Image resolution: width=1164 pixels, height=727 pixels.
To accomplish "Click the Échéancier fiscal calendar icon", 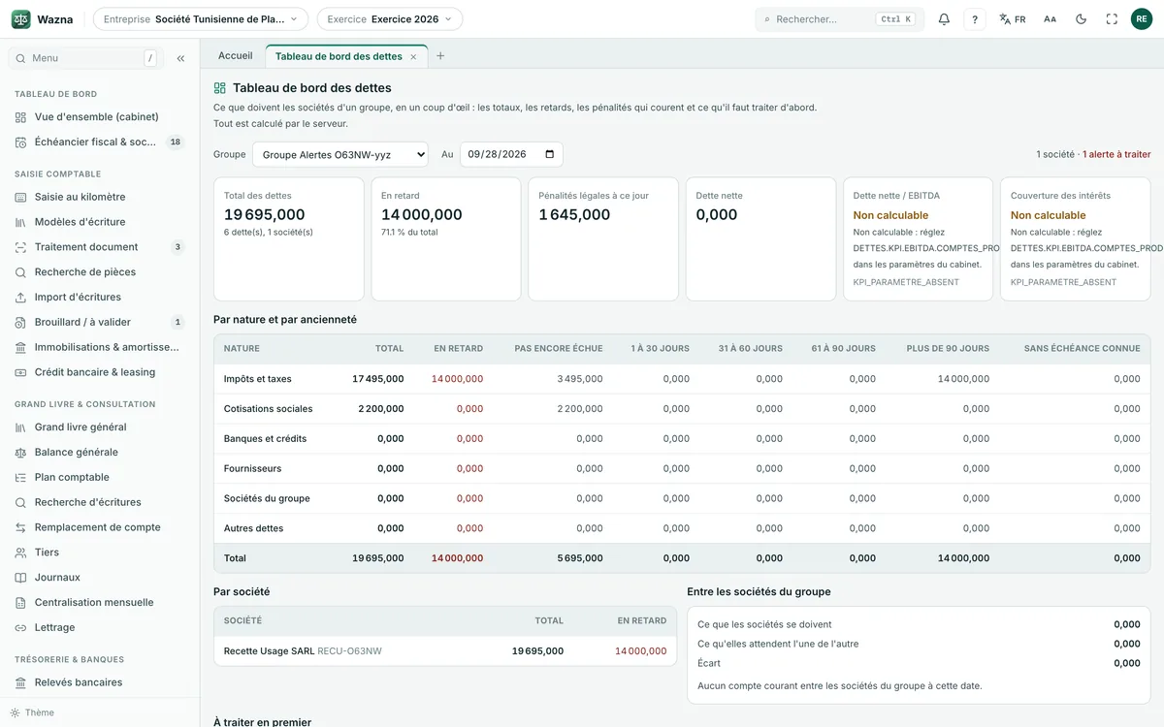I will pyautogui.click(x=21, y=142).
